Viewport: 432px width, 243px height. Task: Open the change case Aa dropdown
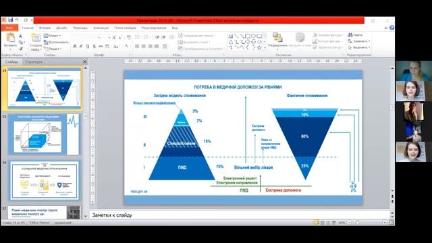pos(116,47)
